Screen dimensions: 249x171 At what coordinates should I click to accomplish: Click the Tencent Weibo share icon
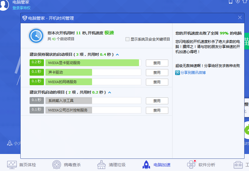[x=178, y=73]
